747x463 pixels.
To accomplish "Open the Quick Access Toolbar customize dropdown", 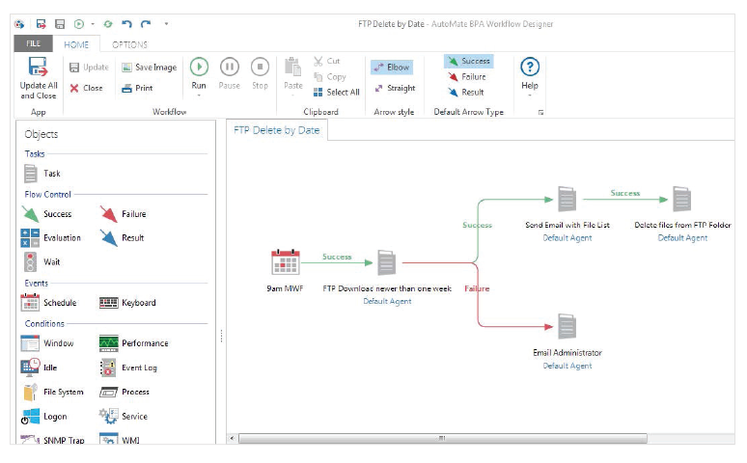I will (x=166, y=23).
